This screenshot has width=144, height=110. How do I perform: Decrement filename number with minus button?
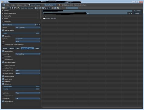point(129,13)
